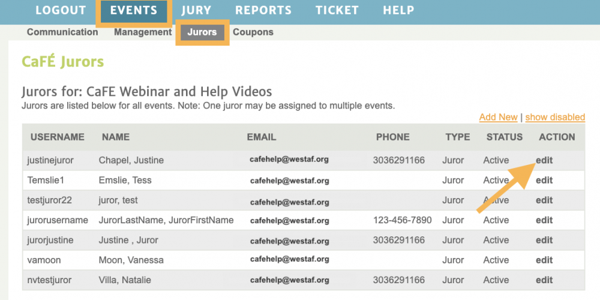Edit the nvtestjuror entry

point(544,280)
